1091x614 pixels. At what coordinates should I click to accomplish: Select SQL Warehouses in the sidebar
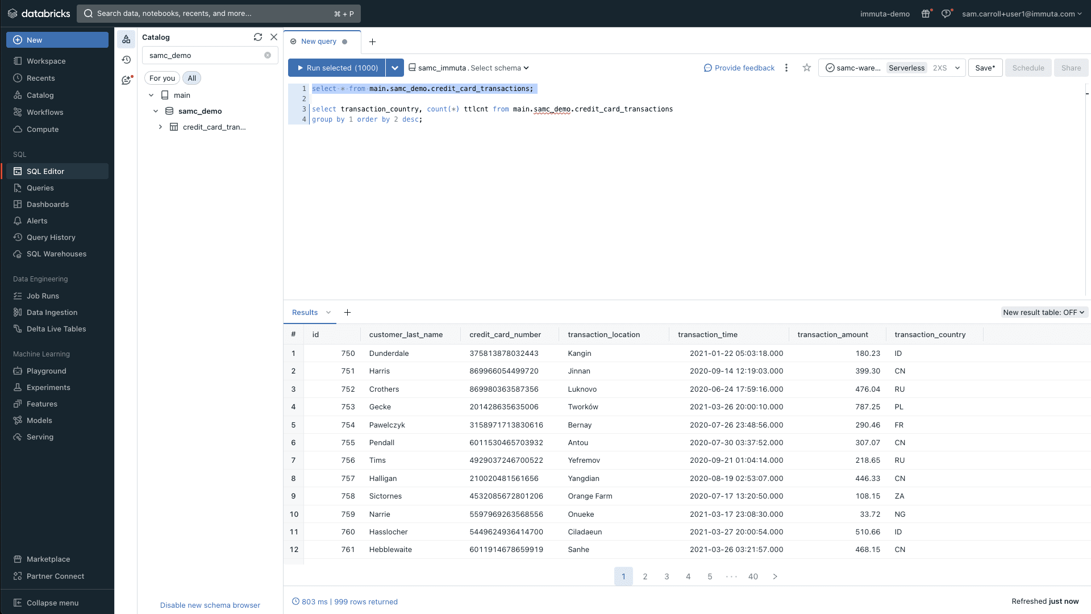56,254
